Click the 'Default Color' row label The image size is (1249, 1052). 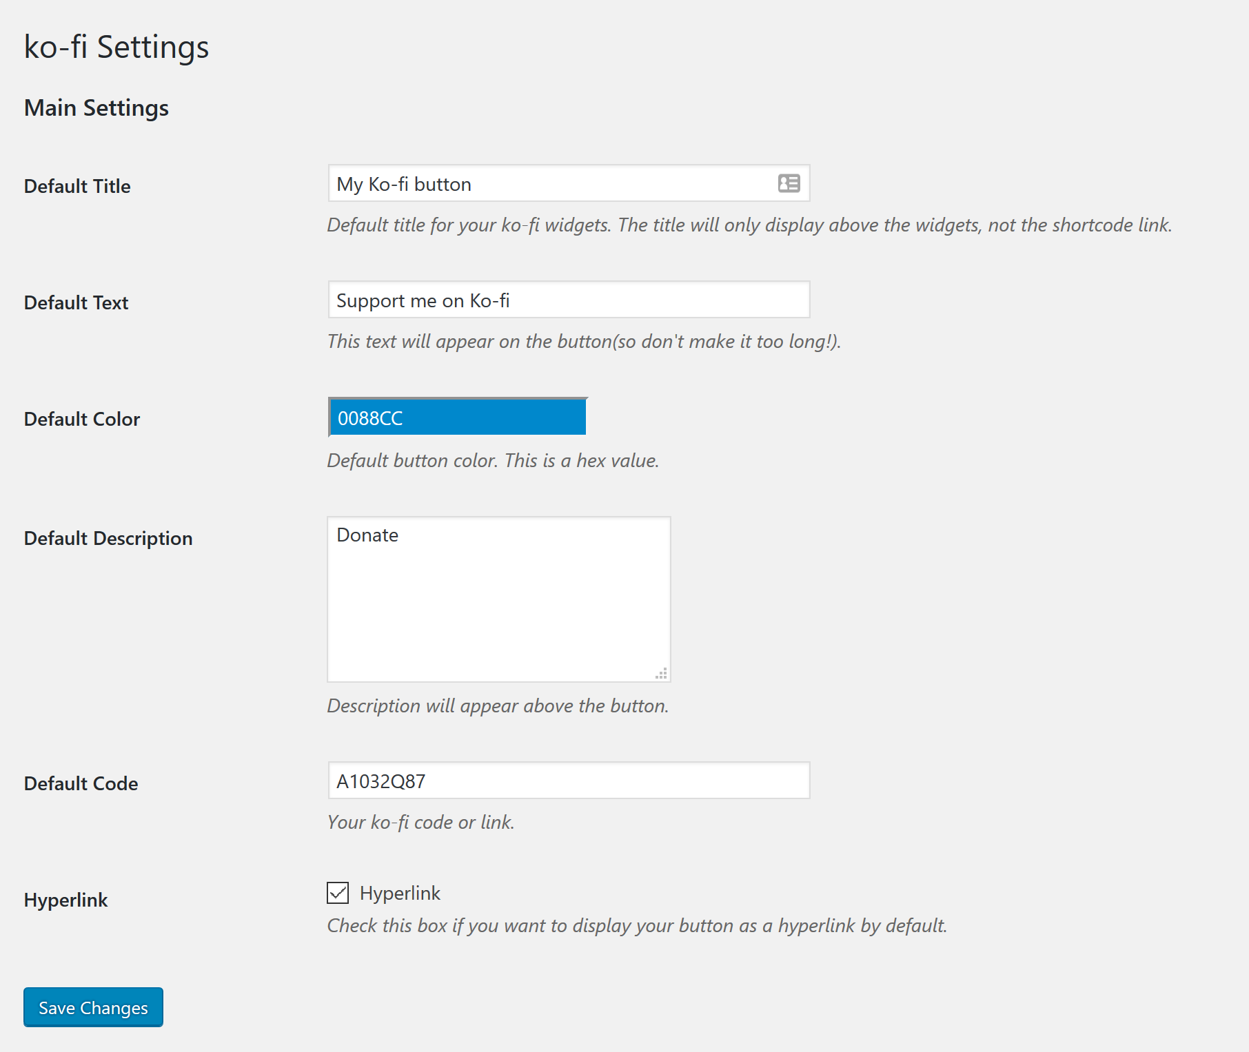point(82,419)
